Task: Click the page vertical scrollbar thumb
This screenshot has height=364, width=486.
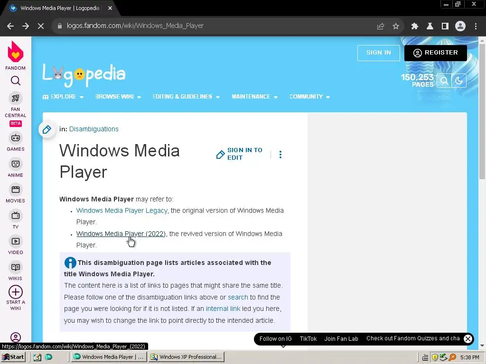Action: pos(482,111)
